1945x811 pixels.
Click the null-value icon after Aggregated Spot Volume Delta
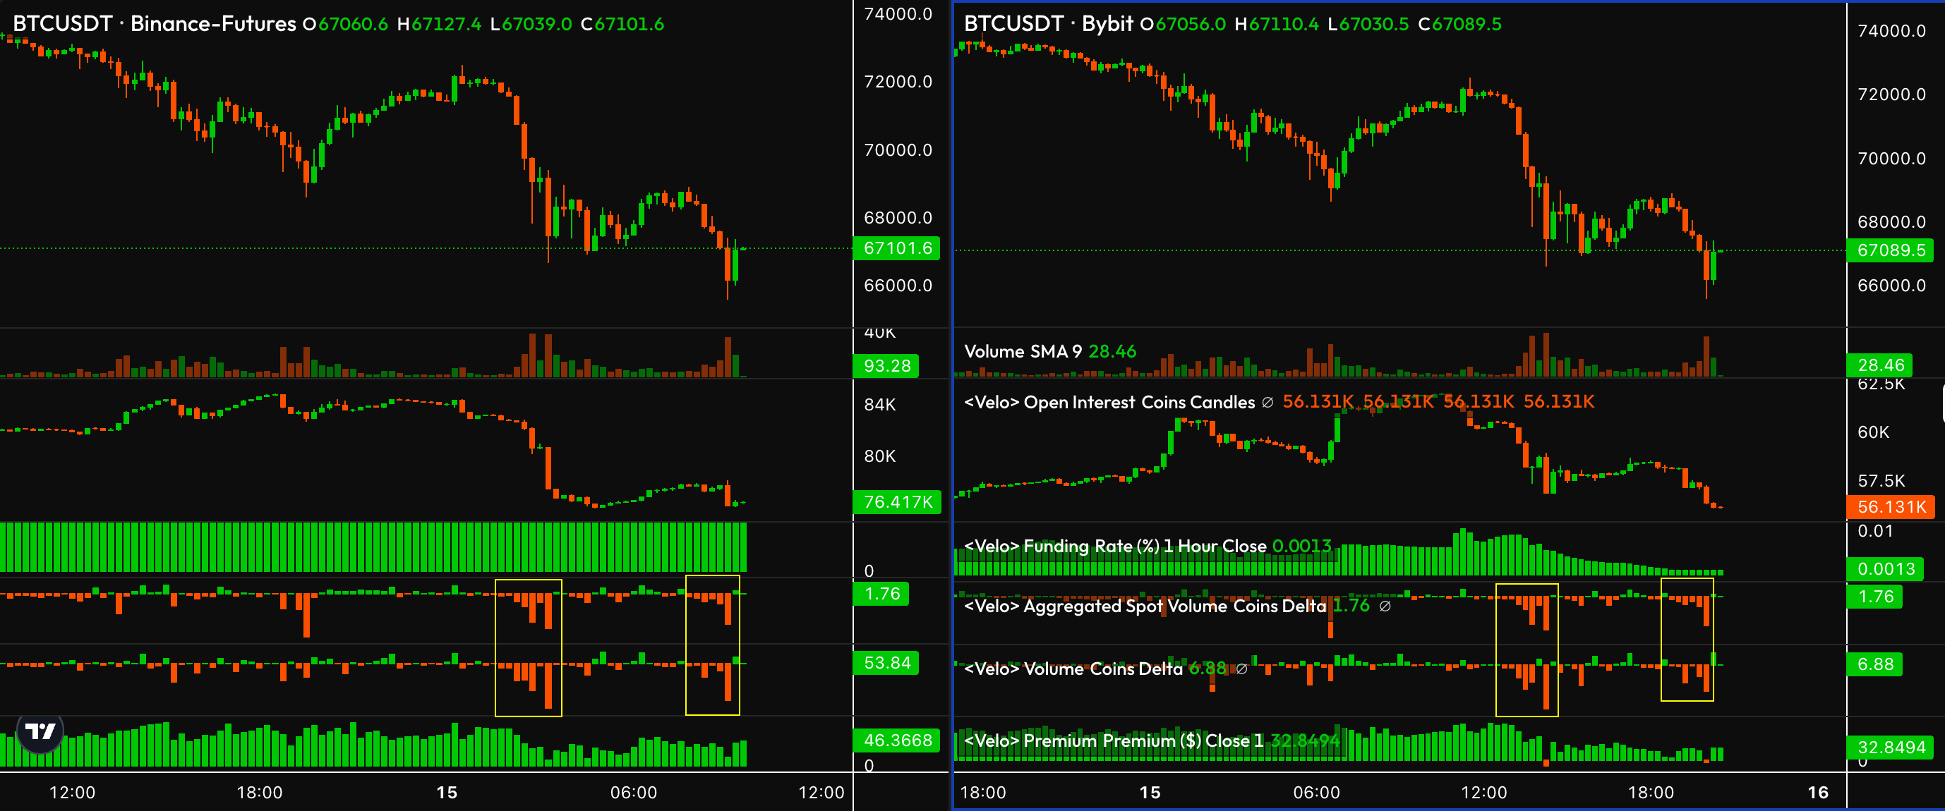(x=1385, y=606)
